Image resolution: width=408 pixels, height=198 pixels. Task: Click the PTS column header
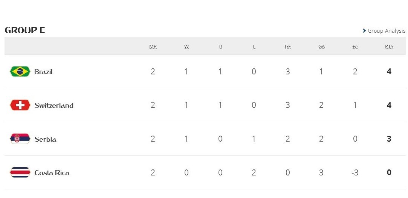click(x=389, y=47)
